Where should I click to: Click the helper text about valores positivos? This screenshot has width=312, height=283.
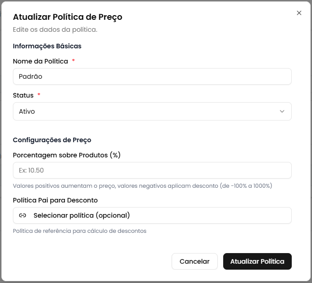[x=143, y=186]
